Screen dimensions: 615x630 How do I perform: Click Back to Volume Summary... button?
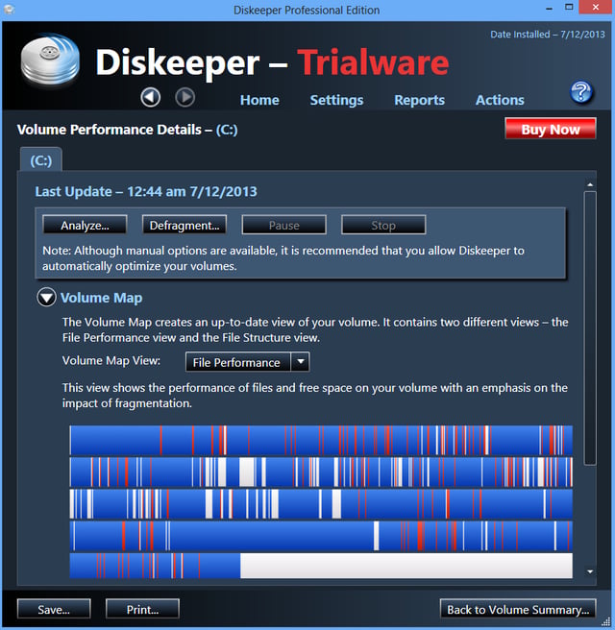518,609
